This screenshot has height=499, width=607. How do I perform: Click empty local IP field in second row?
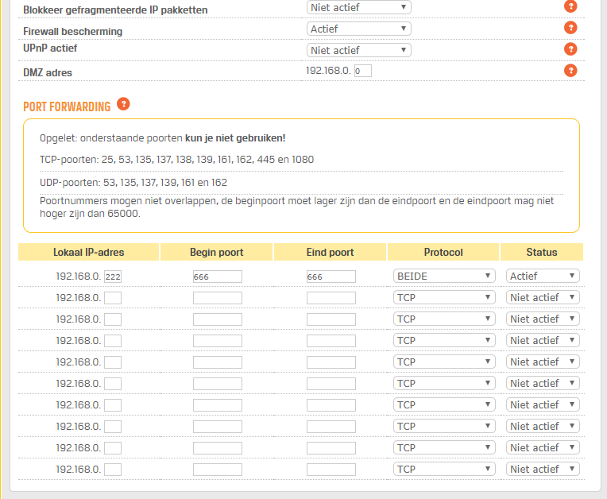(113, 298)
